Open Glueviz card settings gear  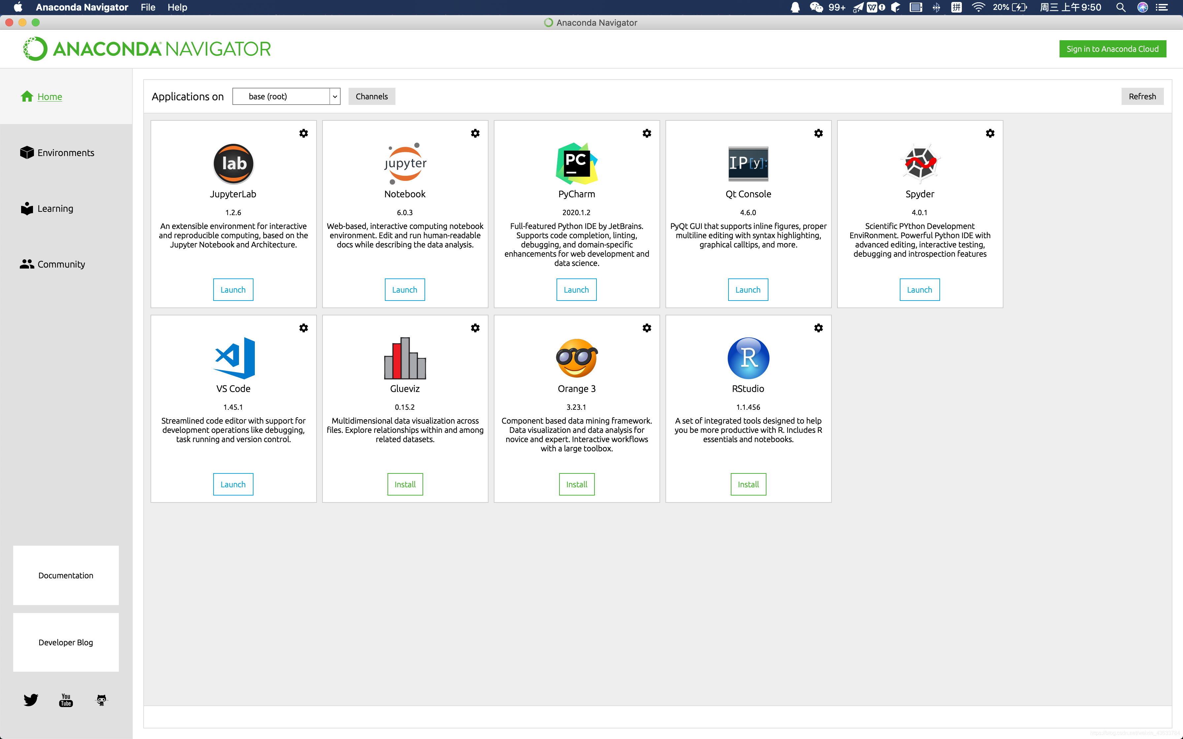pyautogui.click(x=475, y=328)
